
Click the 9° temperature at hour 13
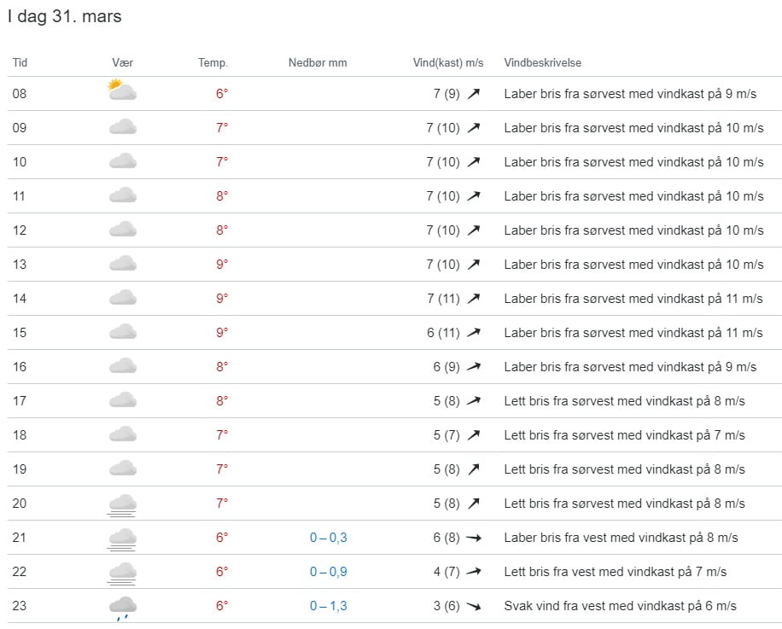click(222, 265)
